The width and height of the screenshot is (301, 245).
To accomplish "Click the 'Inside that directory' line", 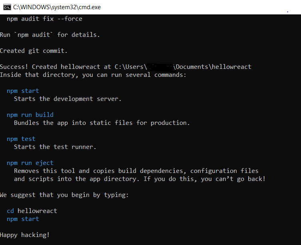I will pyautogui.click(x=93, y=75).
